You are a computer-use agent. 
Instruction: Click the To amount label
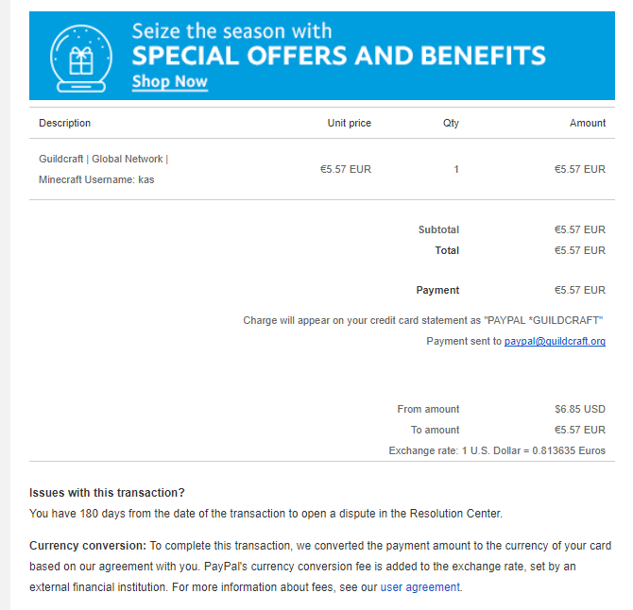point(436,430)
